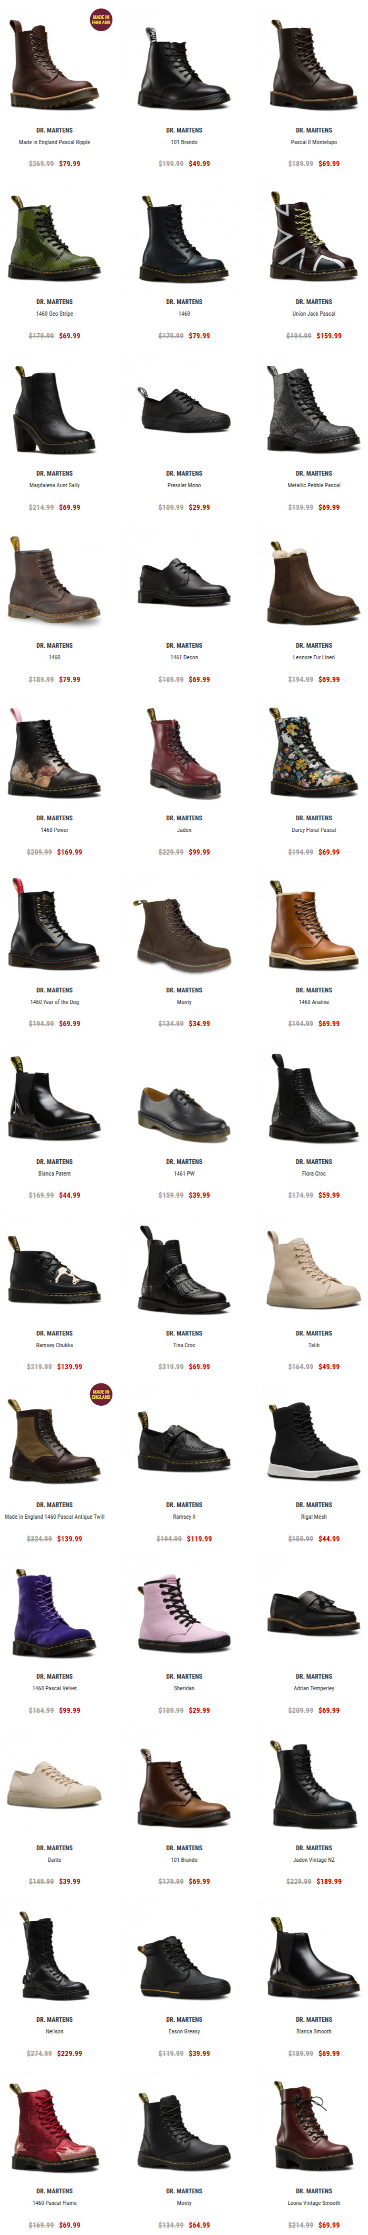Viewport: 368px width, 2235px height.
Task: Open the Made in England Pascal Ripple boot image
Action: click(54, 63)
